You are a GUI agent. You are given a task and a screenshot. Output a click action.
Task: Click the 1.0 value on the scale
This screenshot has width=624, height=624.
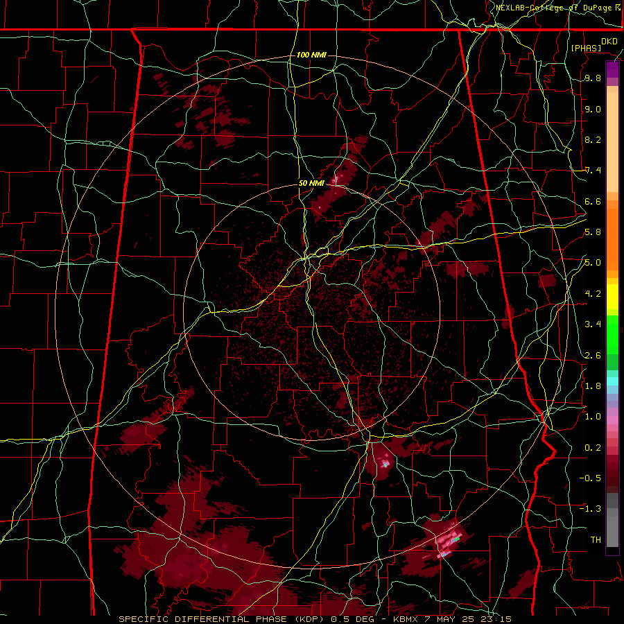[593, 417]
